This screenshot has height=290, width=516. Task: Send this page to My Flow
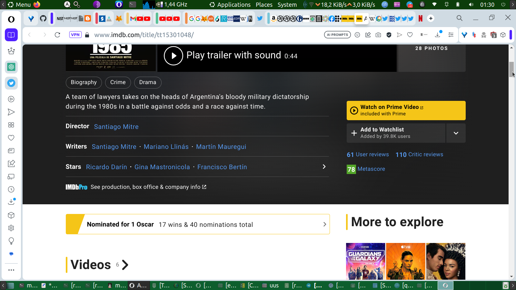400,35
